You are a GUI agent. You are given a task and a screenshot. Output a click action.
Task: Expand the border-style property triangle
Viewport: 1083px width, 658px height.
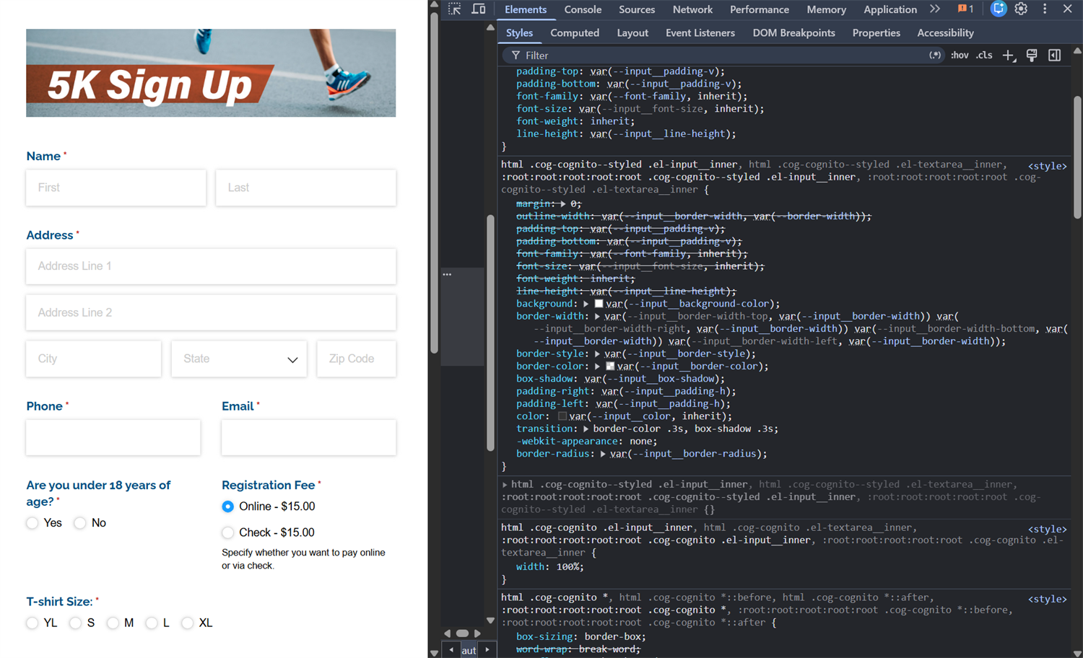click(597, 354)
